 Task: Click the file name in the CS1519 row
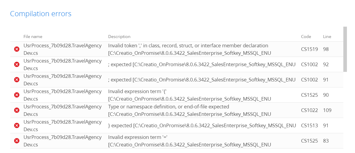point(62,49)
